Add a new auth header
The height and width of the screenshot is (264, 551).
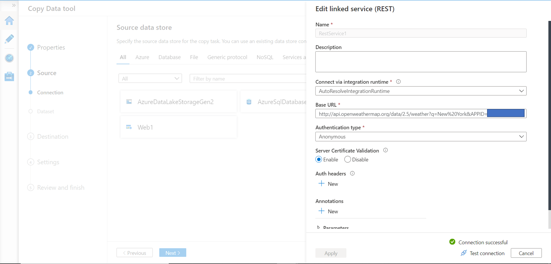pos(328,184)
